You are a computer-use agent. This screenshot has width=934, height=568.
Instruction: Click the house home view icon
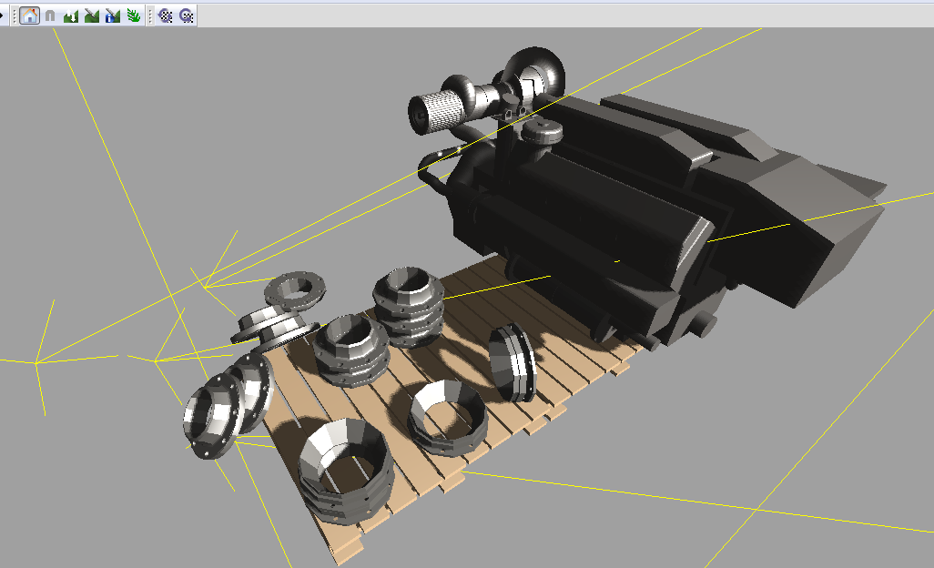[x=29, y=15]
